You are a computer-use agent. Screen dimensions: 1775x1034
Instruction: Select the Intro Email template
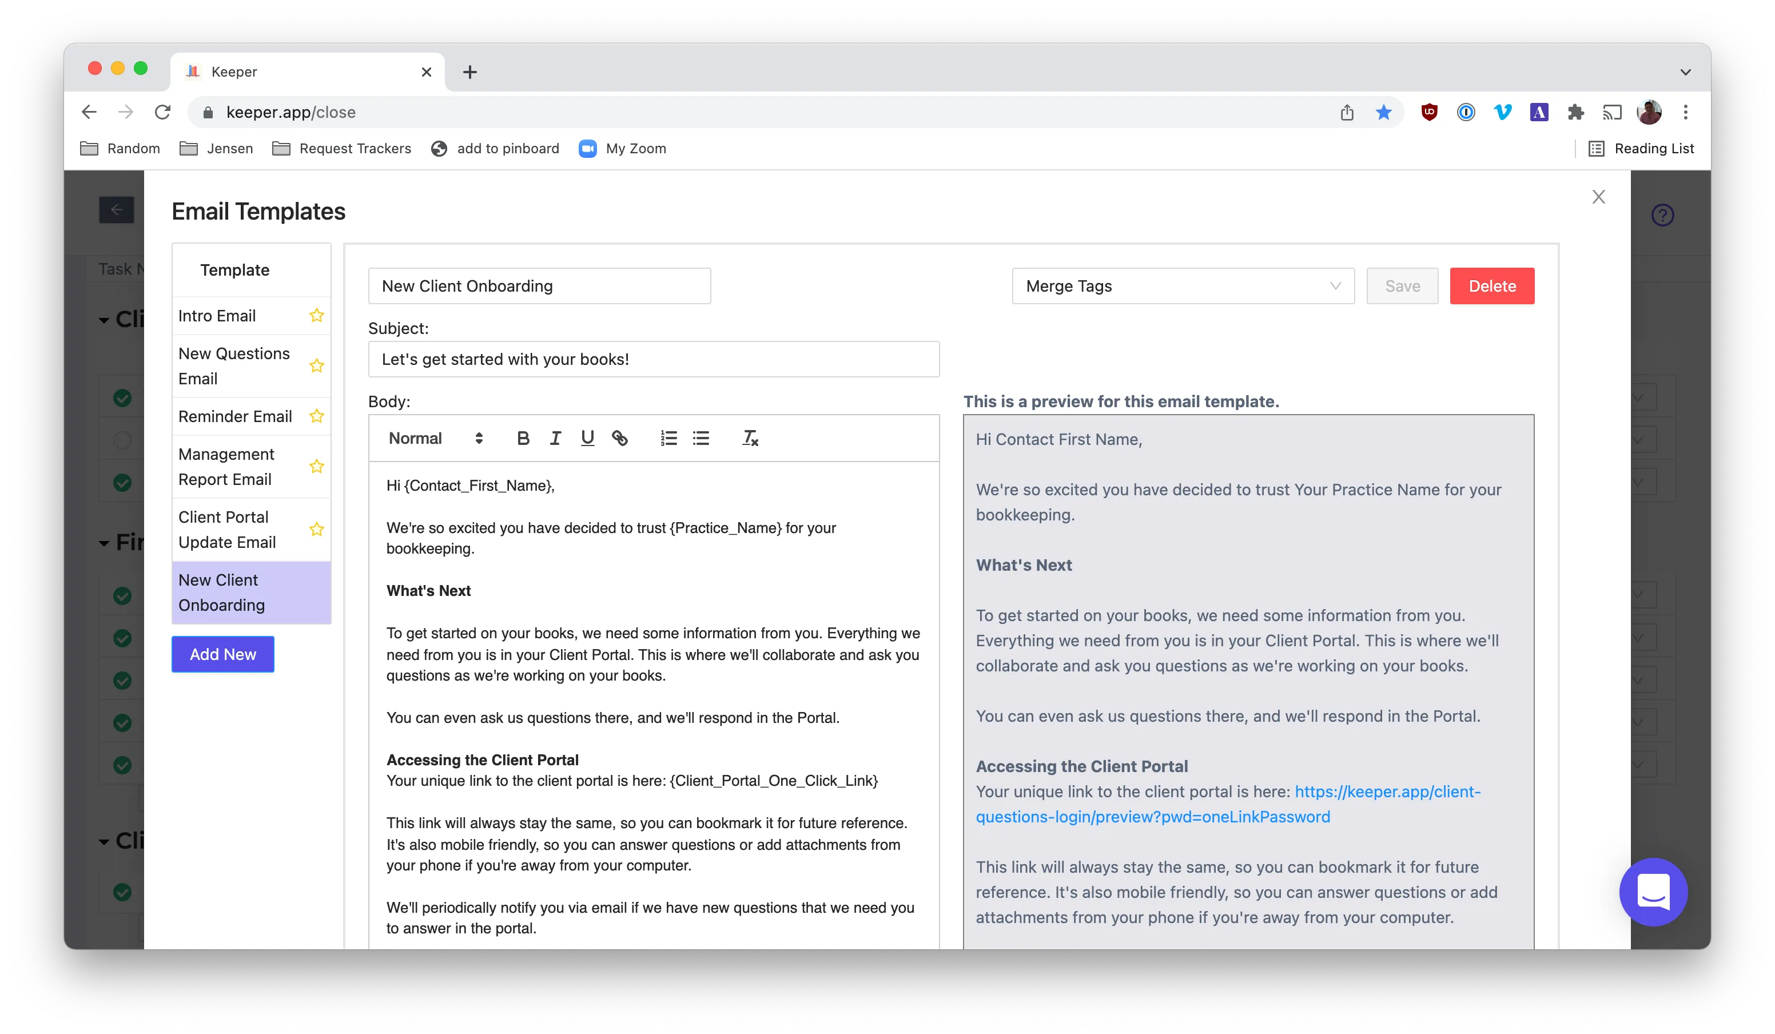(x=251, y=316)
